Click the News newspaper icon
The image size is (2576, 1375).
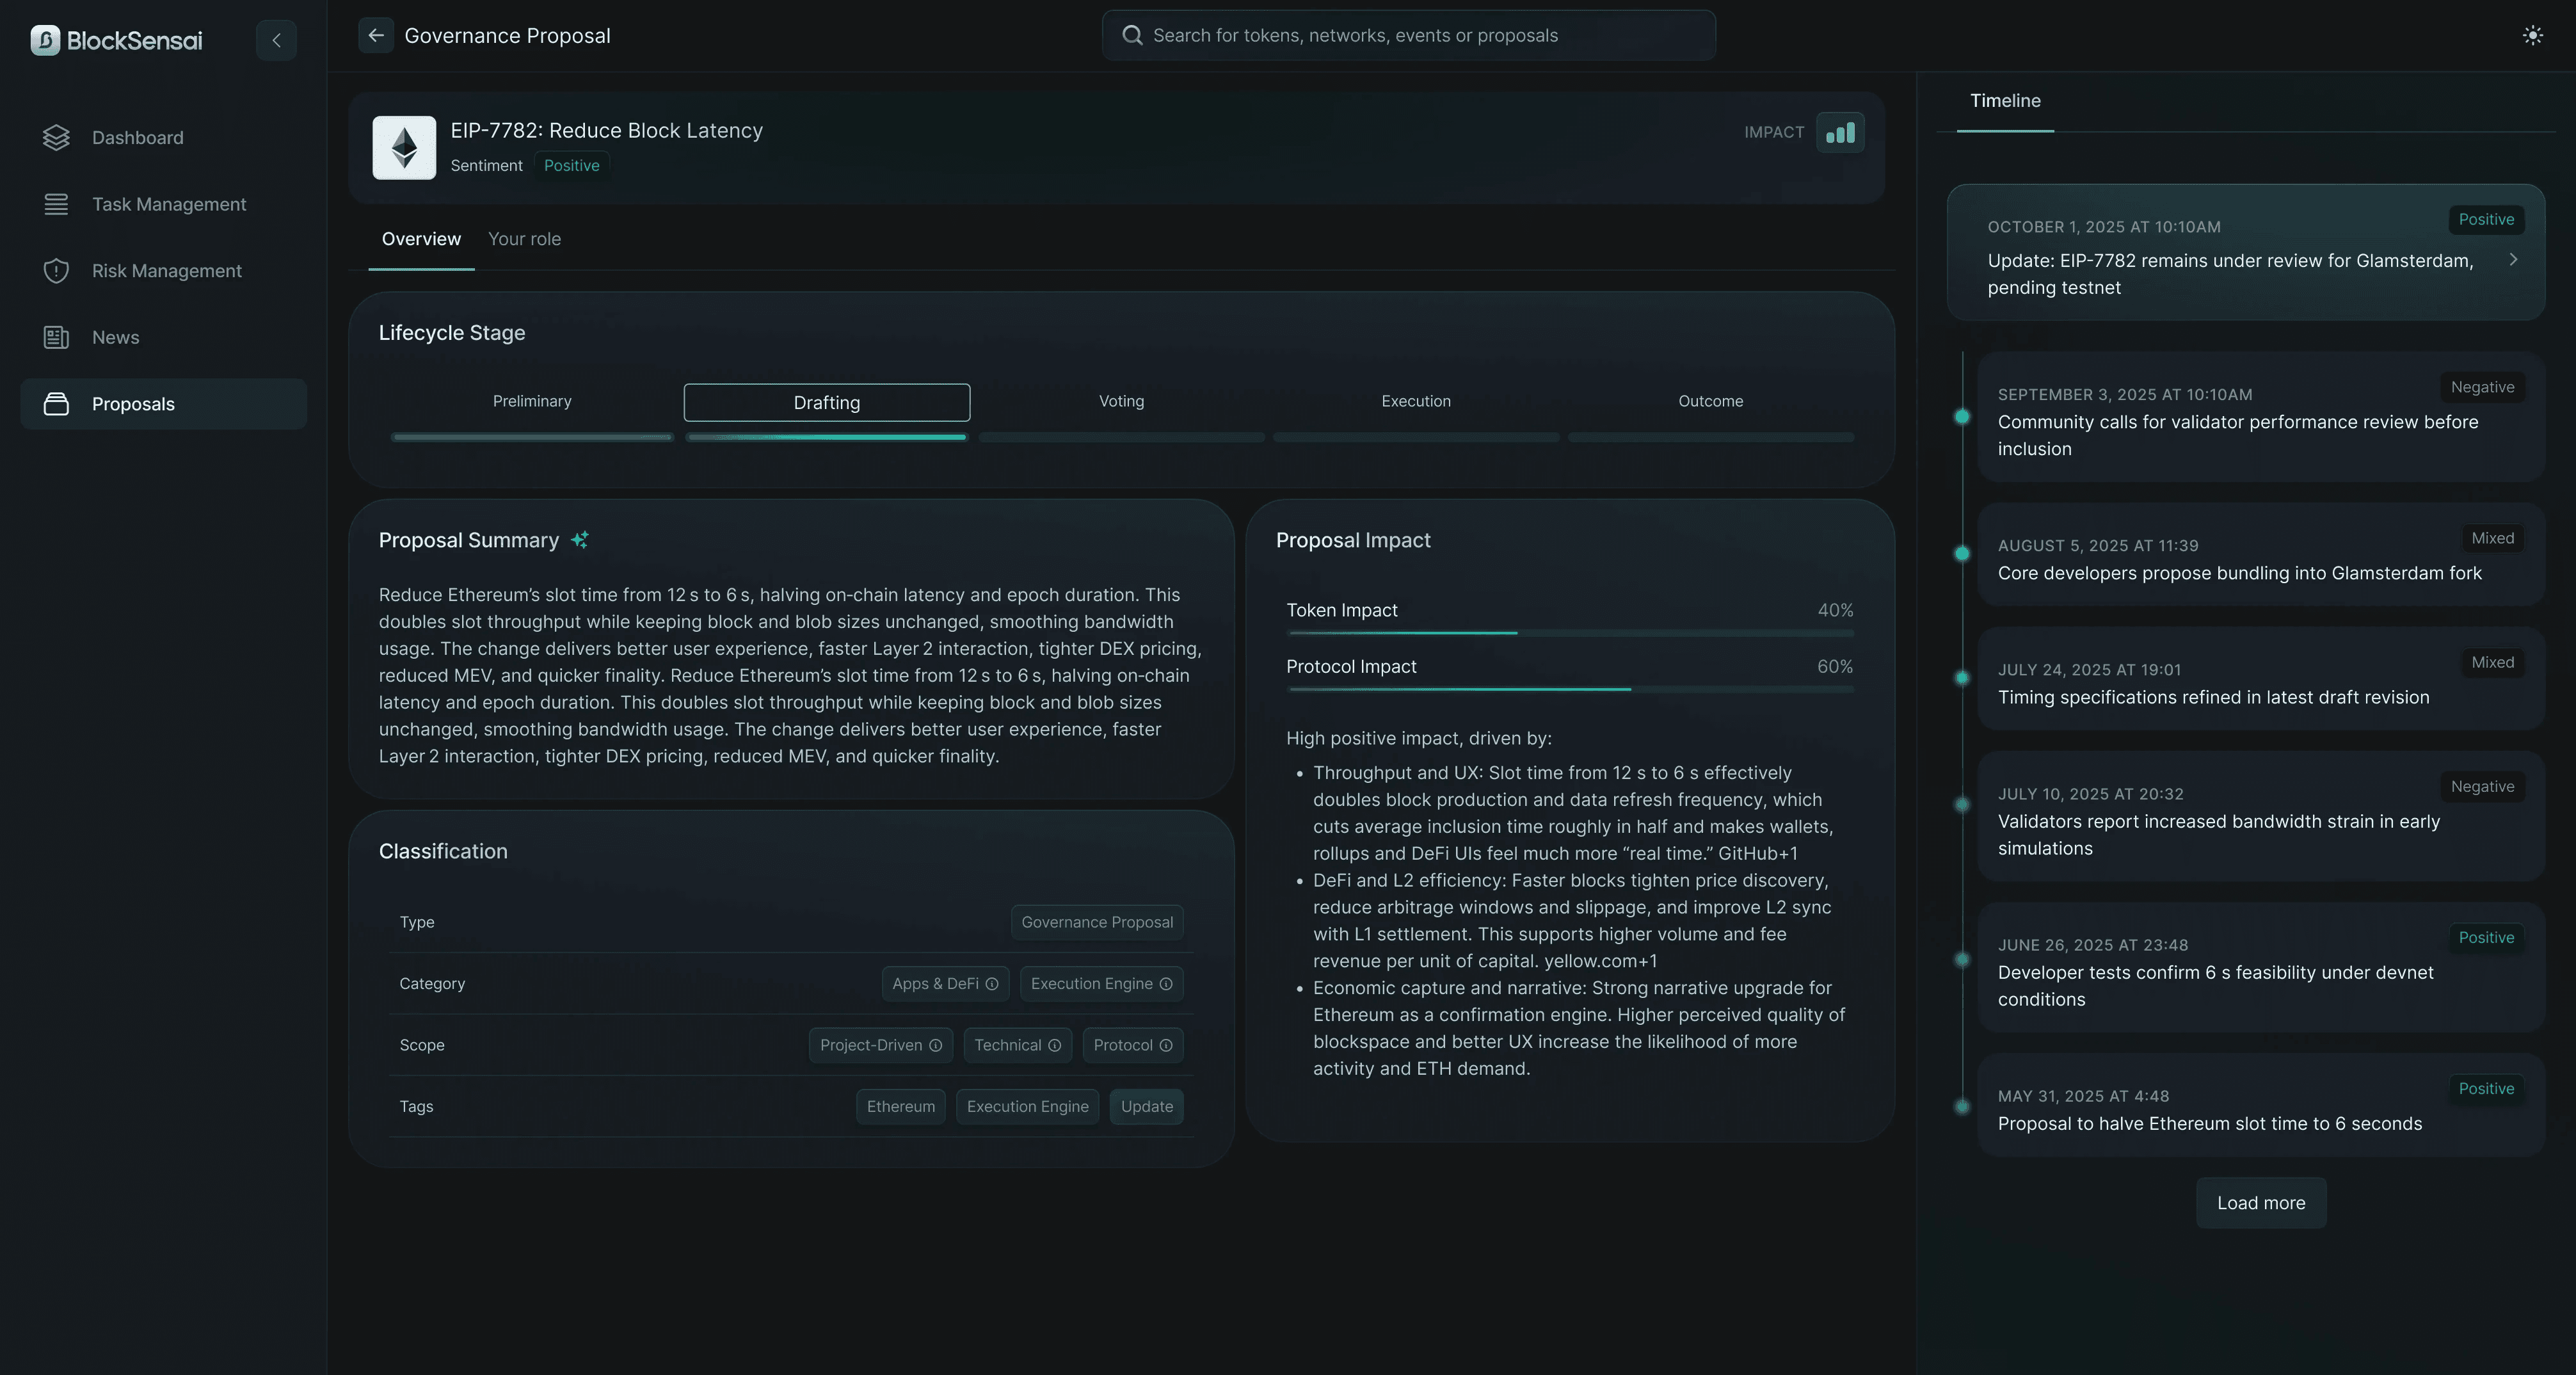pyautogui.click(x=56, y=338)
